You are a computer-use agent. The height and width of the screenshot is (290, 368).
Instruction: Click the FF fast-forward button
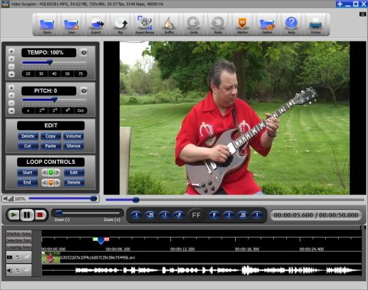click(x=196, y=215)
